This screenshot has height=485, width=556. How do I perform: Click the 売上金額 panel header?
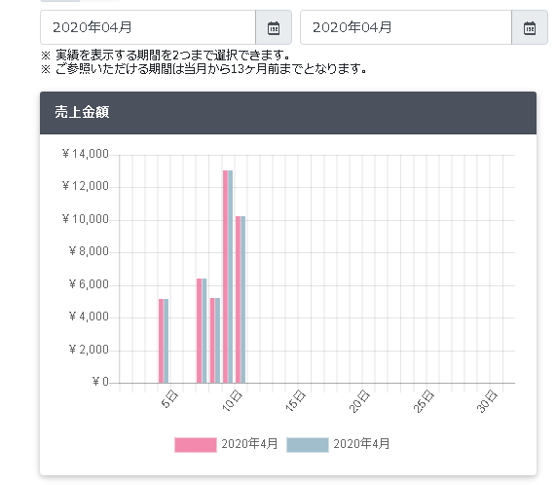[x=288, y=113]
